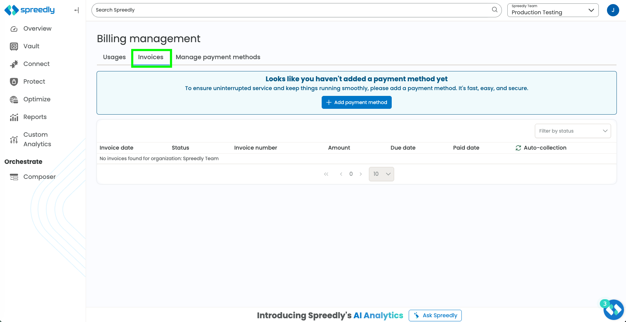This screenshot has width=626, height=322.
Task: Open Spreedly chat widget bubble
Action: [613, 309]
